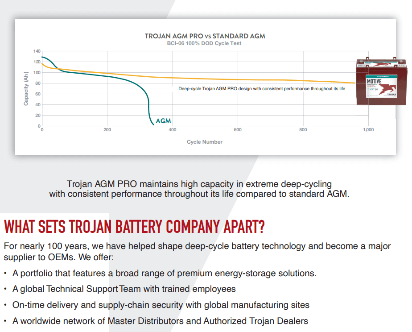Click the 600 tick on the x-axis
The width and height of the screenshot is (412, 332).
[x=238, y=130]
